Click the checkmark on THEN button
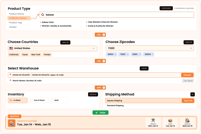201x134 pixels. pyautogui.click(x=97, y=112)
